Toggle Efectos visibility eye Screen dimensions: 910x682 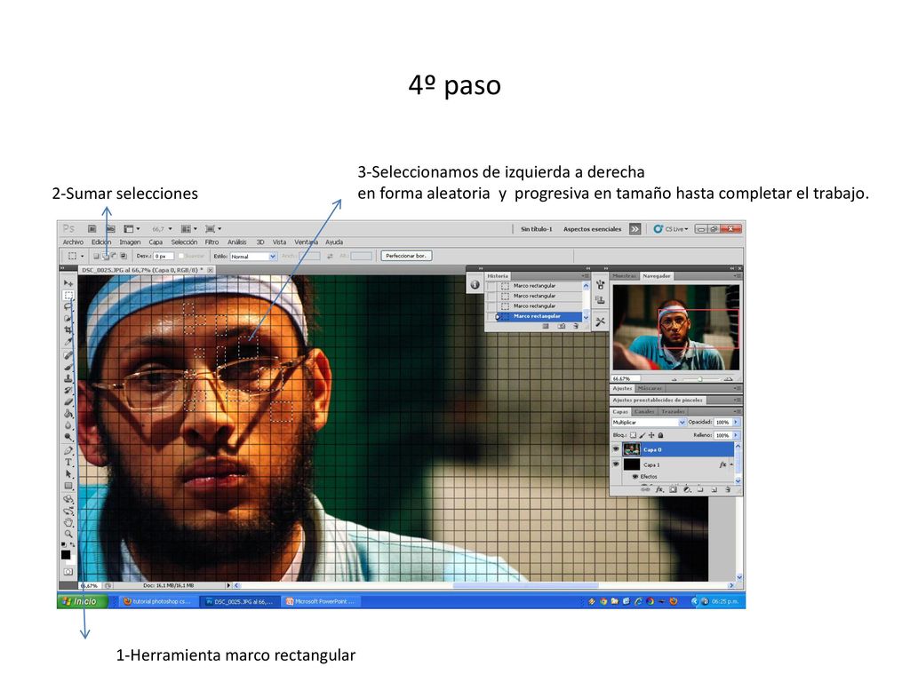(x=635, y=477)
